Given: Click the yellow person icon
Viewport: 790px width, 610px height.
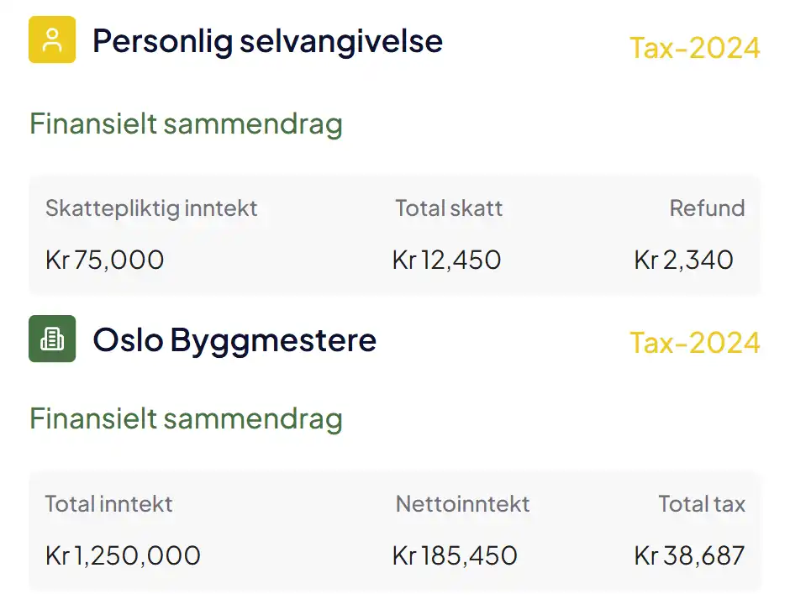Looking at the screenshot, I should [52, 39].
